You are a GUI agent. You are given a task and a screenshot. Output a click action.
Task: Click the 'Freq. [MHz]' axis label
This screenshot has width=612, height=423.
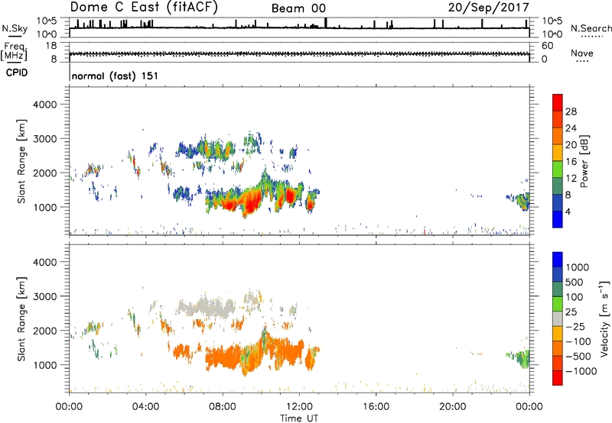tap(15, 52)
